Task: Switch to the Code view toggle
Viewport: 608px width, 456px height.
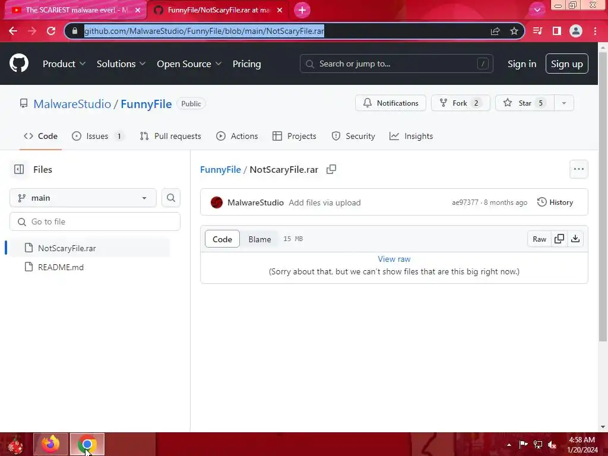Action: pyautogui.click(x=222, y=239)
